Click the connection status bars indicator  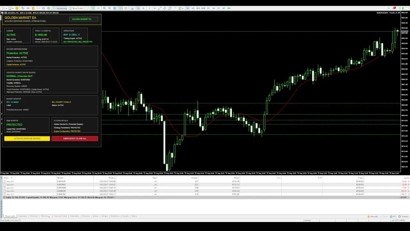pos(393,220)
